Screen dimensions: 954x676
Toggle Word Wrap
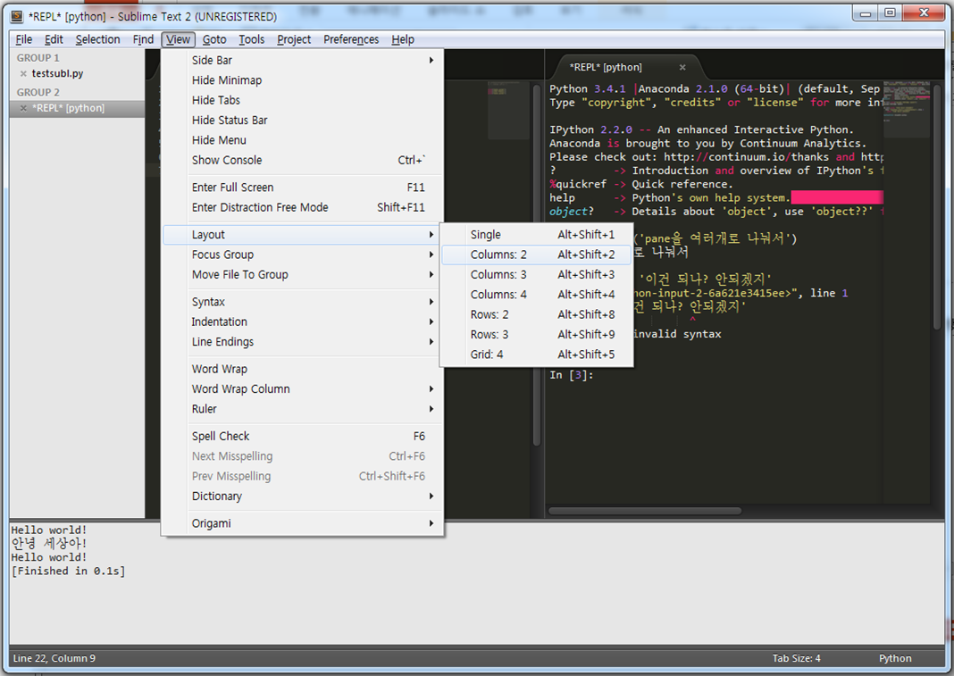tap(303, 370)
